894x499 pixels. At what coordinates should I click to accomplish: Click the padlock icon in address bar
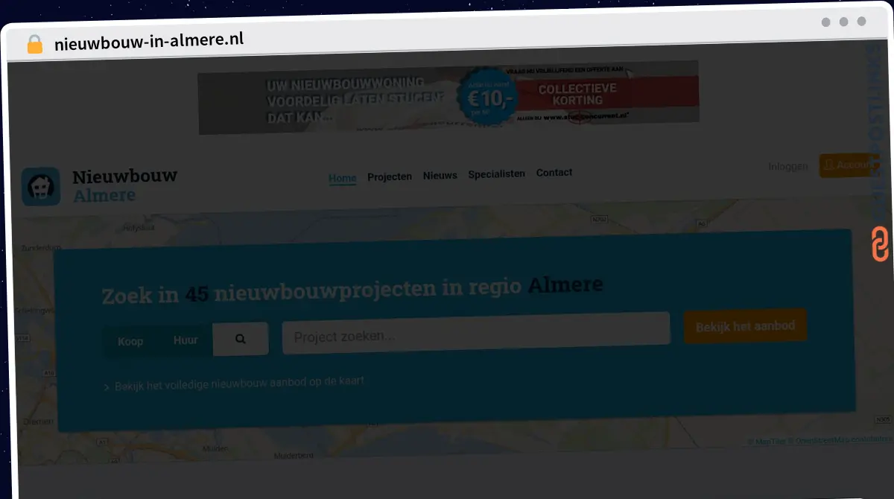pyautogui.click(x=34, y=43)
